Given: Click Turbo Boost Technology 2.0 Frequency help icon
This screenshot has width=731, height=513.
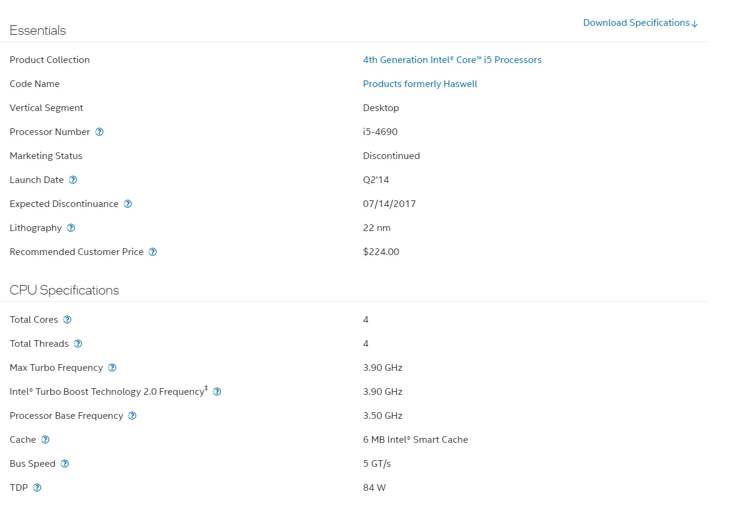Looking at the screenshot, I should point(217,392).
